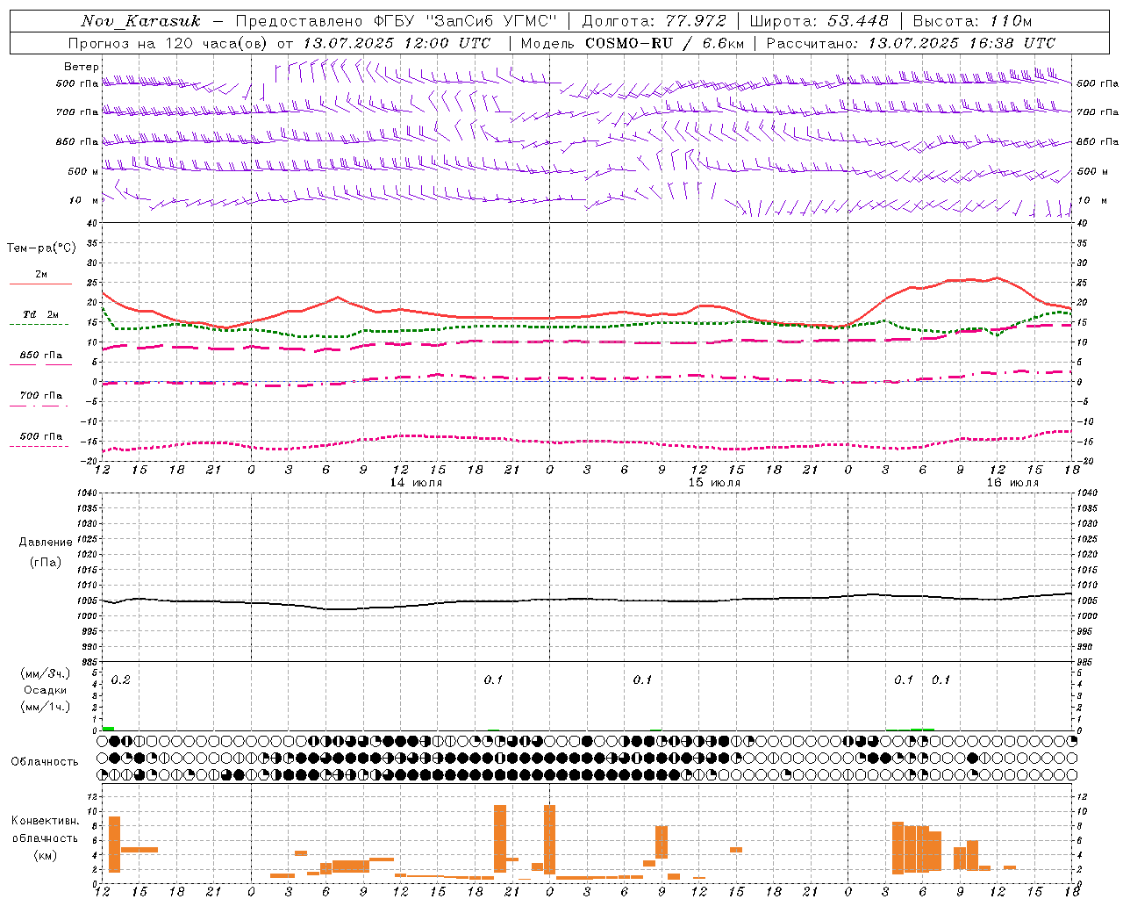1123x899 pixels.
Task: Click the station name Nov_Karasuk
Action: point(140,21)
